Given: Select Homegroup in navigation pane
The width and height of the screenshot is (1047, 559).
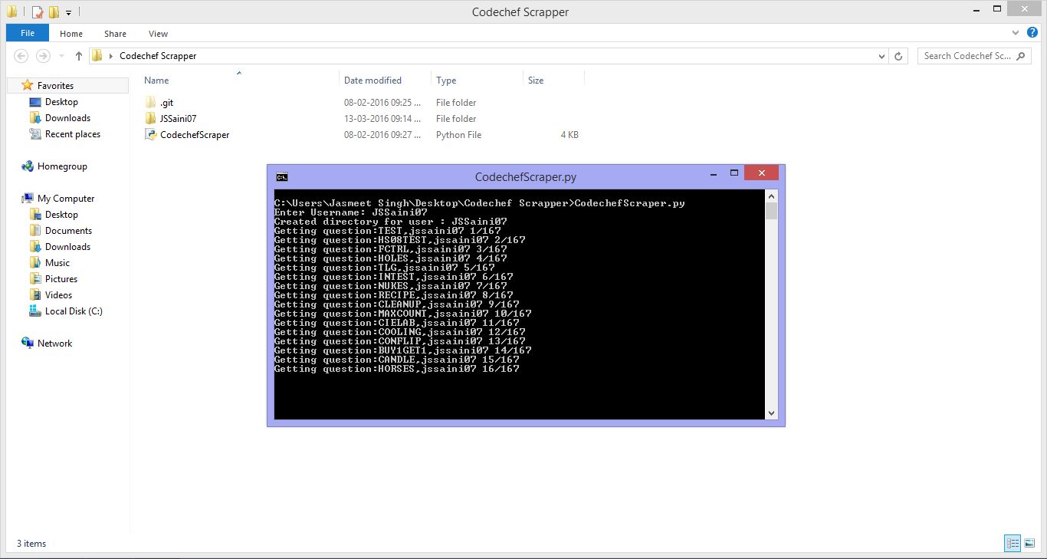Looking at the screenshot, I should [62, 166].
